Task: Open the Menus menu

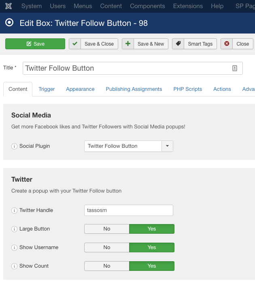Action: 83,6
